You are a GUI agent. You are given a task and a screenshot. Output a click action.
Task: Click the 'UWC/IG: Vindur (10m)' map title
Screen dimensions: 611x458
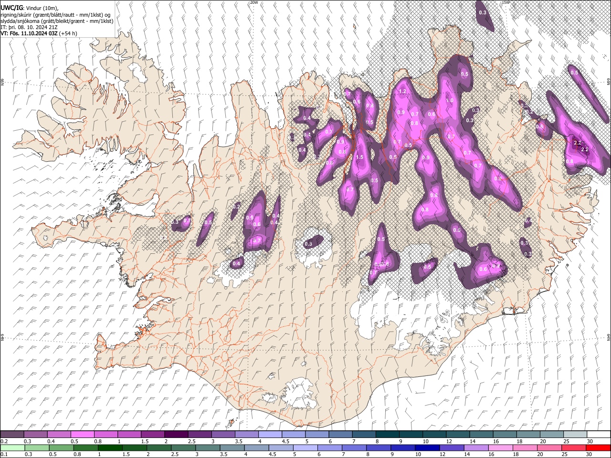29,8
